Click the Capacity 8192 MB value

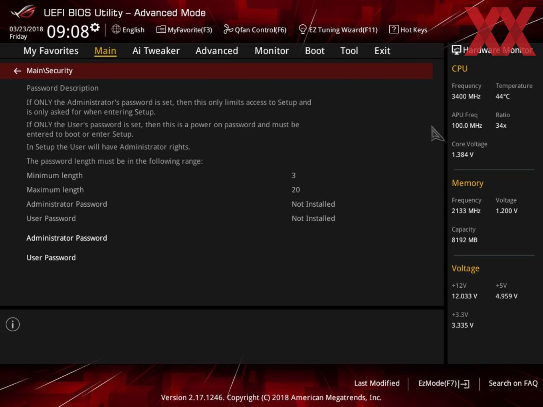click(464, 240)
